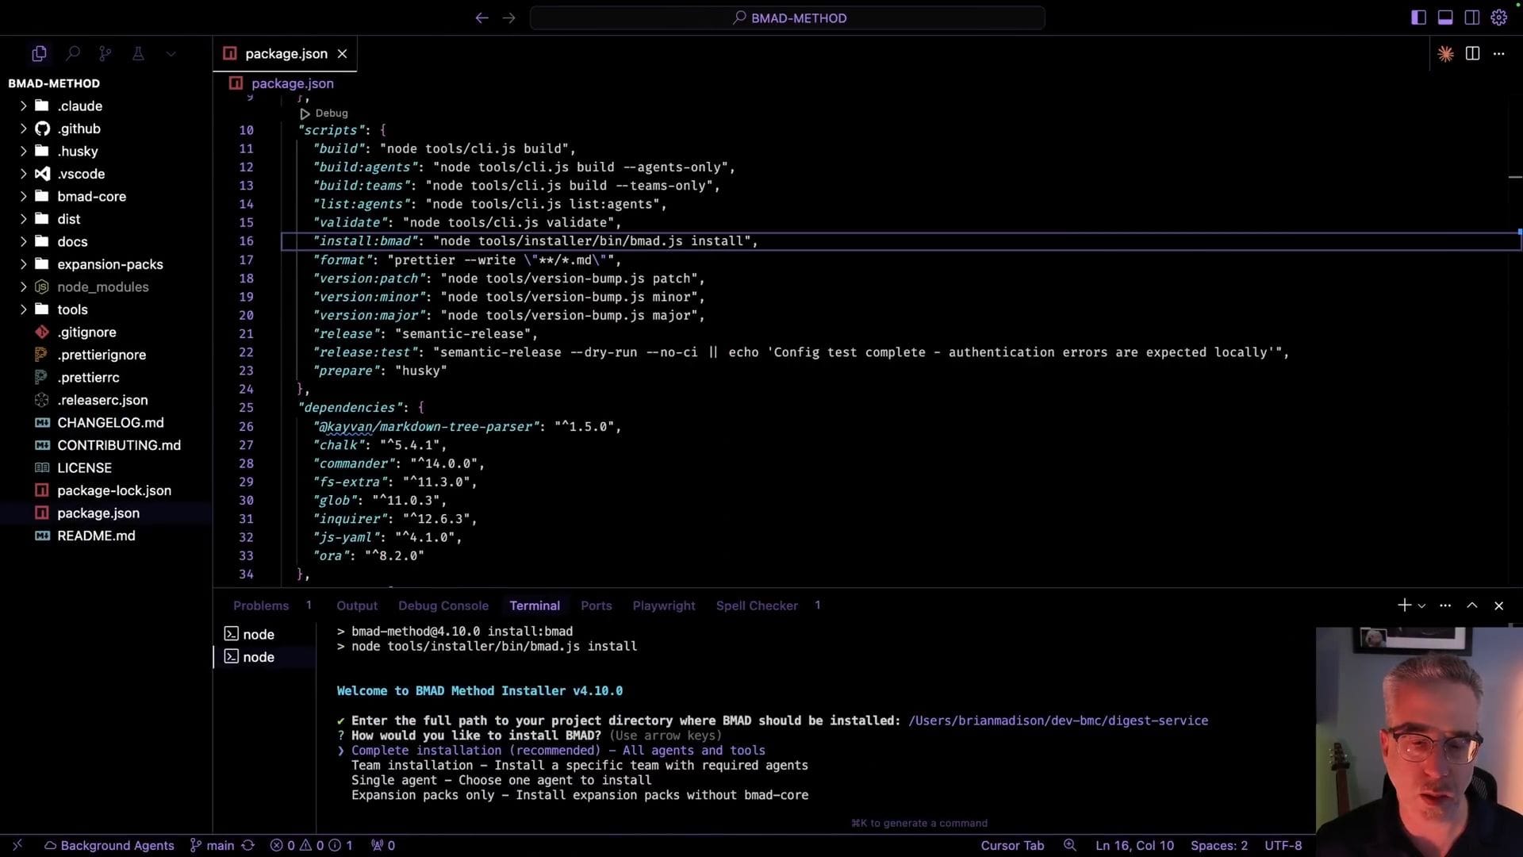This screenshot has height=857, width=1523.
Task: Open the Search view icon in sidebar
Action: coord(72,54)
